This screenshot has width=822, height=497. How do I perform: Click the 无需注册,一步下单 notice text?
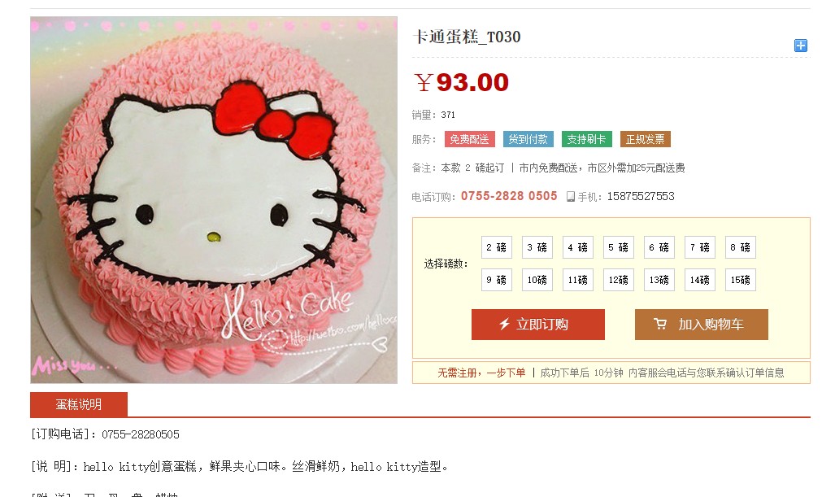[481, 373]
